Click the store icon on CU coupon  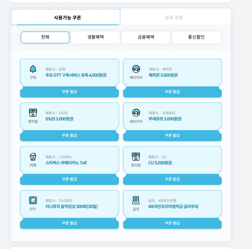click(136, 157)
